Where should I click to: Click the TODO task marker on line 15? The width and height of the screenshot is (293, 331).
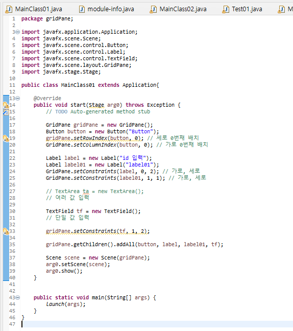click(6, 112)
